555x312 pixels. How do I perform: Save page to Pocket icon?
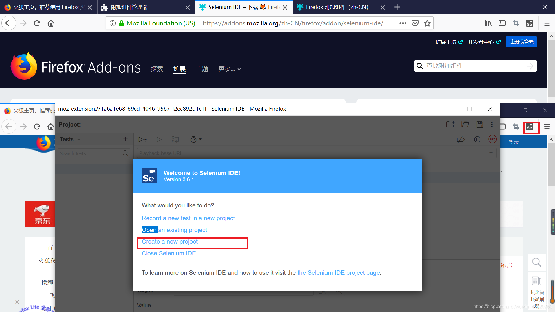click(x=415, y=23)
